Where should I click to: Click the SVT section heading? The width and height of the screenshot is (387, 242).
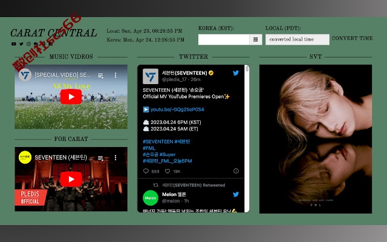[x=316, y=56]
